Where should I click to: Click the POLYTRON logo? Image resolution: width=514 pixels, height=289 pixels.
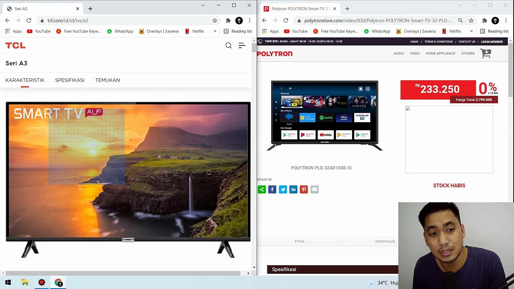pos(275,54)
